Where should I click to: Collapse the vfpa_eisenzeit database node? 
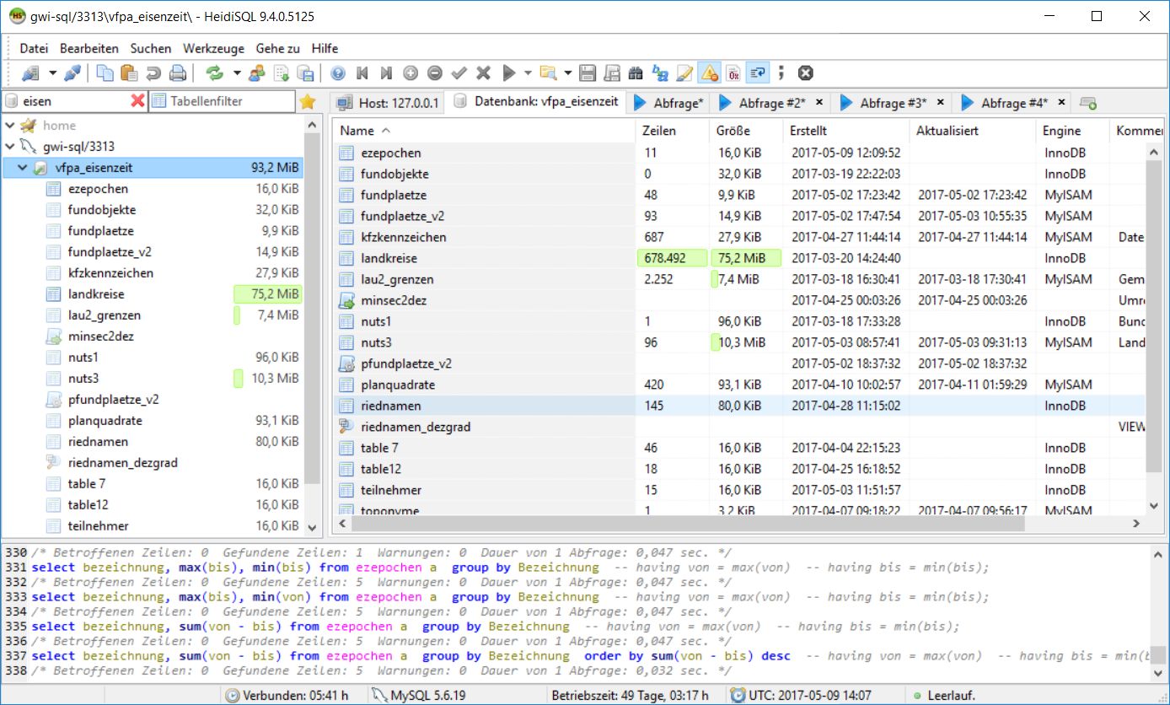pyautogui.click(x=23, y=168)
